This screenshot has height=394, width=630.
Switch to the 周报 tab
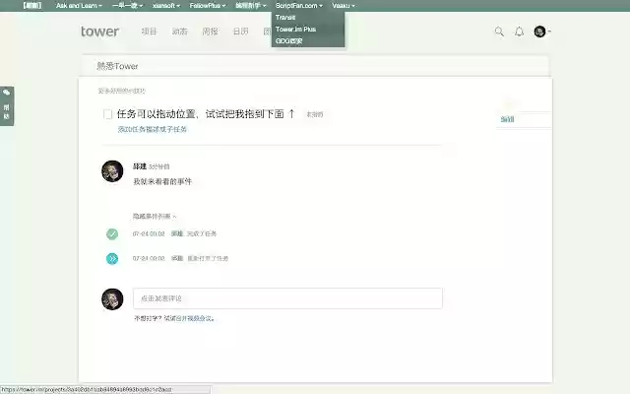point(210,32)
